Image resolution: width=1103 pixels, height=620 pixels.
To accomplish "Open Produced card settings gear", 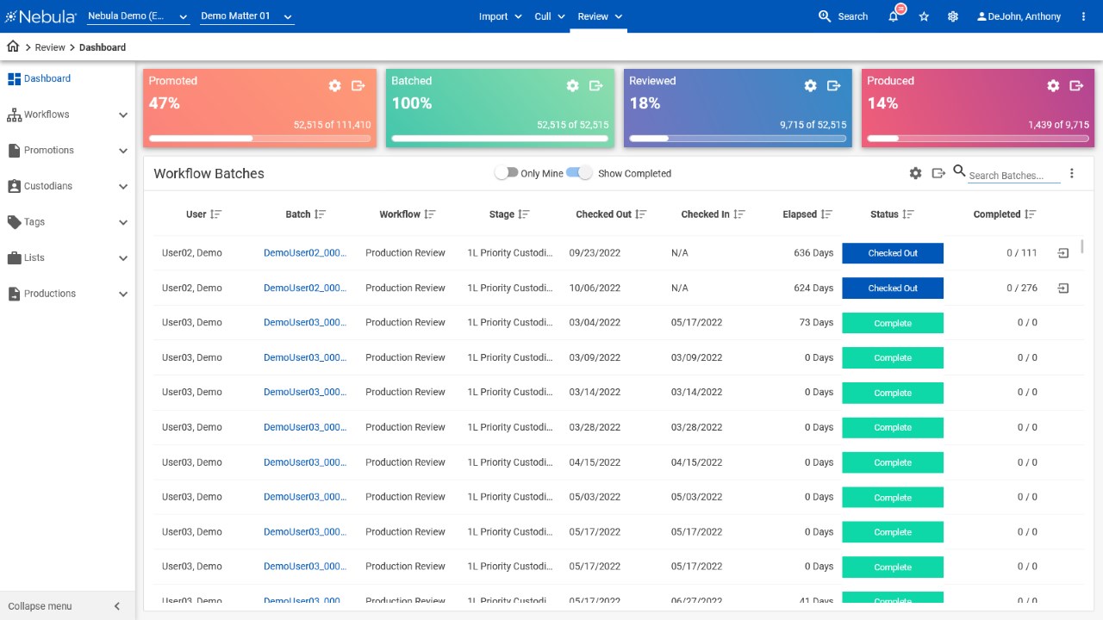I will 1053,85.
